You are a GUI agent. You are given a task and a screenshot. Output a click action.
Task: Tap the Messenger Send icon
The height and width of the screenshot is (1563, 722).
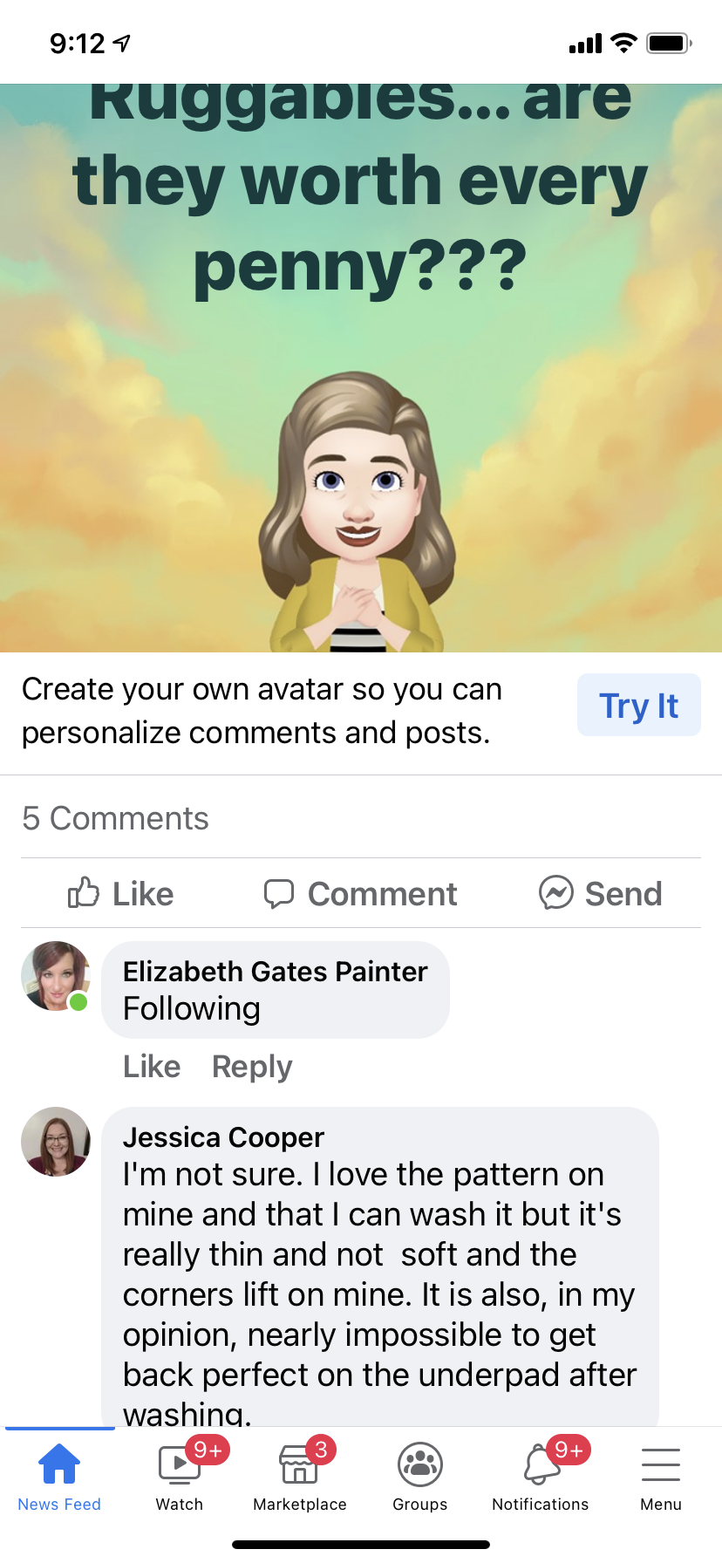pos(555,892)
